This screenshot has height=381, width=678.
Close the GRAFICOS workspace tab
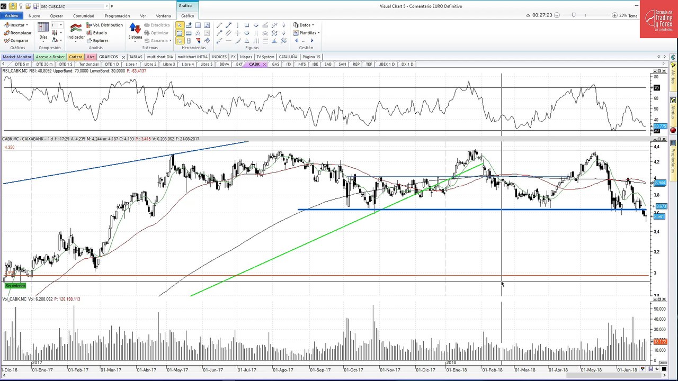pos(123,57)
